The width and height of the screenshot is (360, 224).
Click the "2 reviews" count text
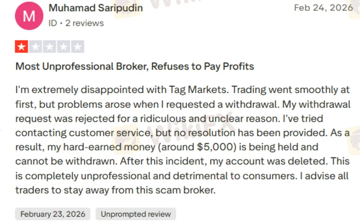click(84, 23)
